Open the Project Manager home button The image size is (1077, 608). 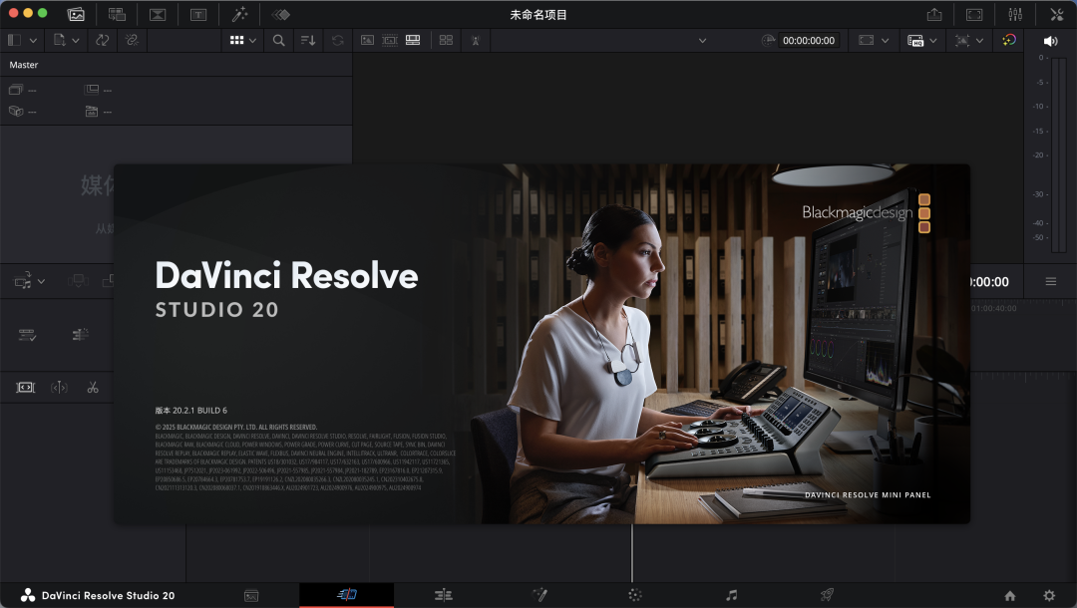[1010, 595]
